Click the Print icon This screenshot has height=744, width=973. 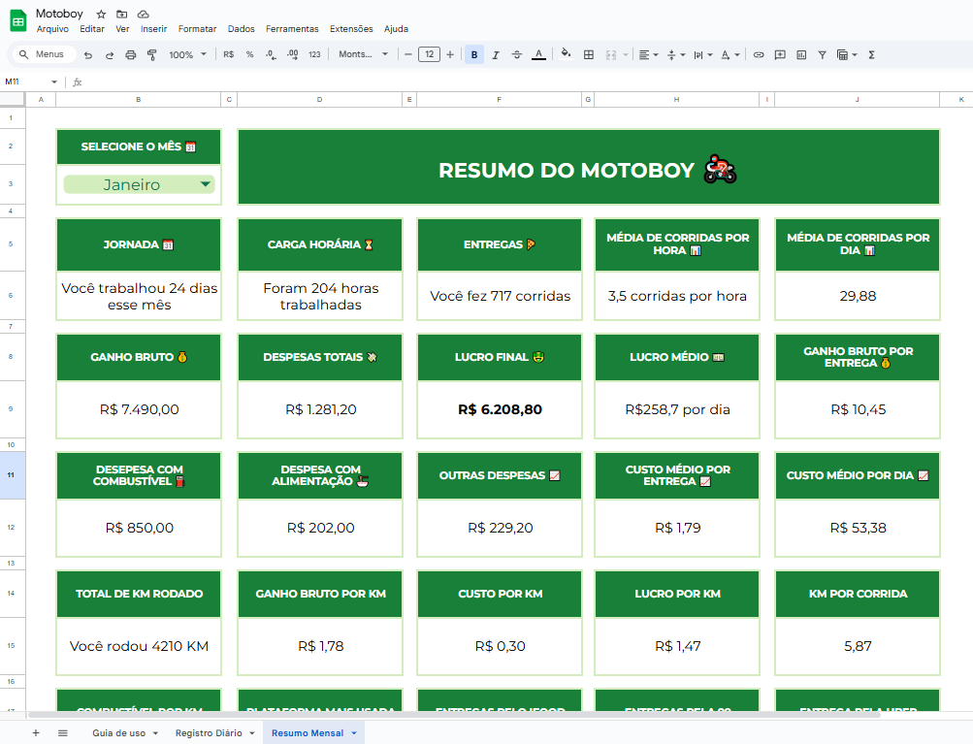pyautogui.click(x=130, y=54)
